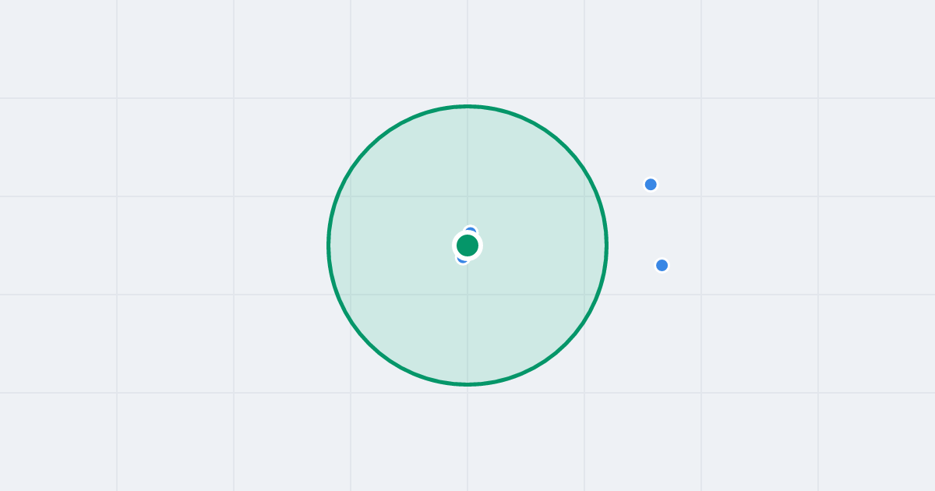Click upper-right grid intersection inside the shaded circle
935x491 pixels.
(x=584, y=196)
